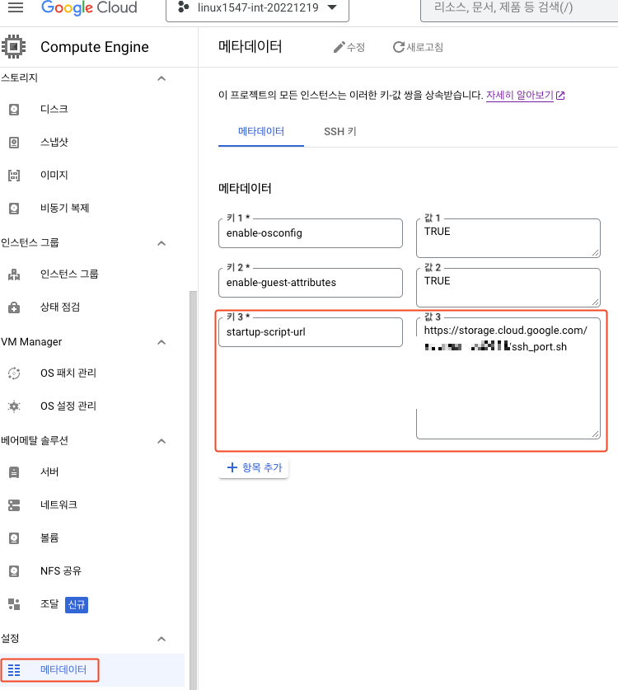Viewport: 618px width, 690px height.
Task: Click the resize handle of 값 1 text area
Action: [x=595, y=252]
